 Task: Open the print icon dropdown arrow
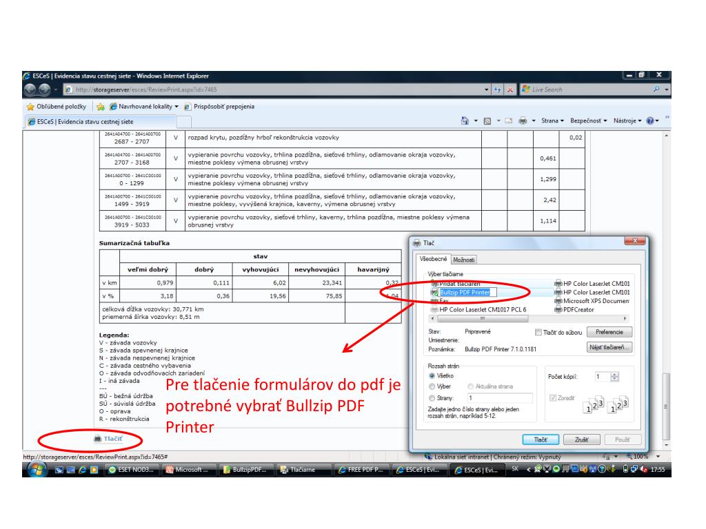[533, 121]
